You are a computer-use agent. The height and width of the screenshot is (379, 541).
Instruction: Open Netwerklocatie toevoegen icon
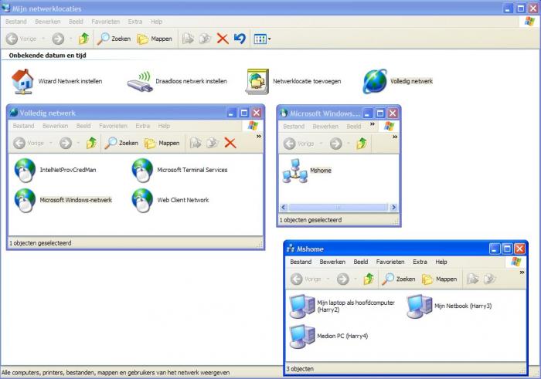tap(257, 81)
